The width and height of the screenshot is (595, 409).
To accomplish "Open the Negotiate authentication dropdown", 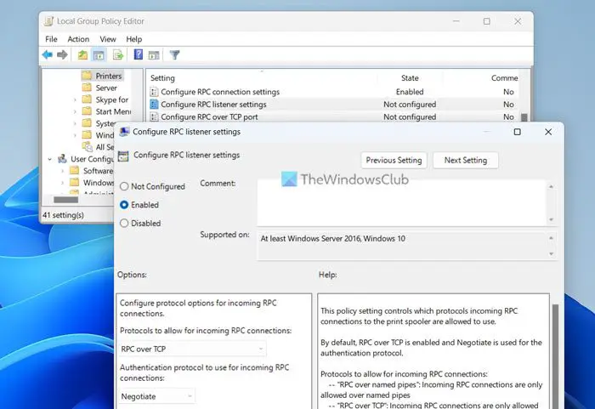I will coord(156,396).
